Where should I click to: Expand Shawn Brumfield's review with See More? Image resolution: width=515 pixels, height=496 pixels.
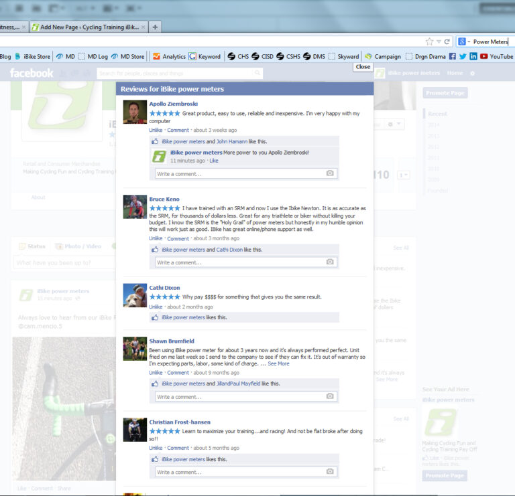tap(278, 363)
